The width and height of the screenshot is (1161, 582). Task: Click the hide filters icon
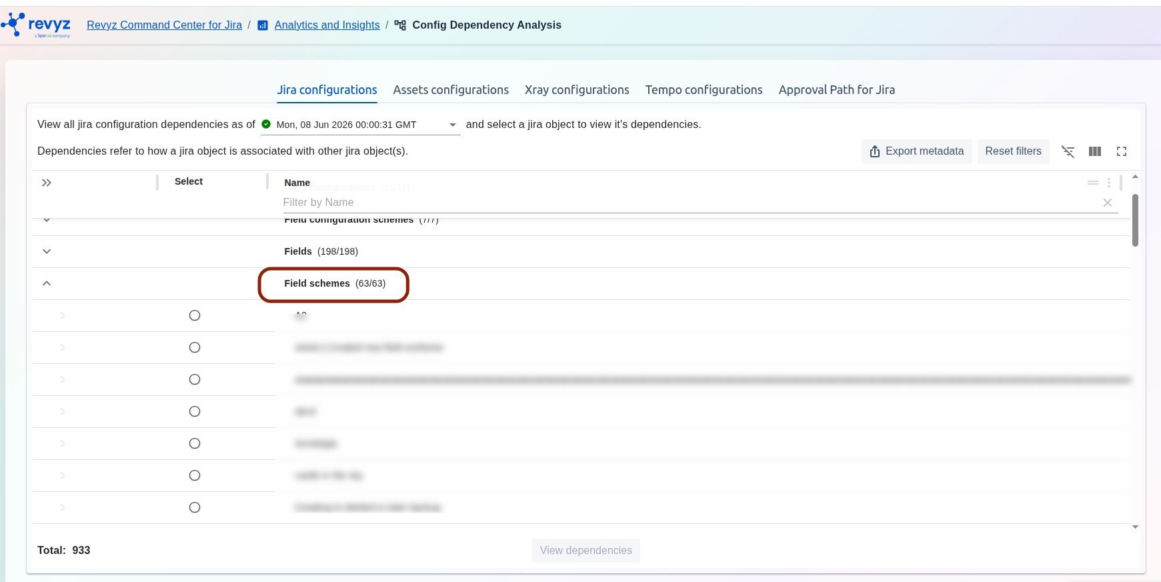click(1068, 151)
